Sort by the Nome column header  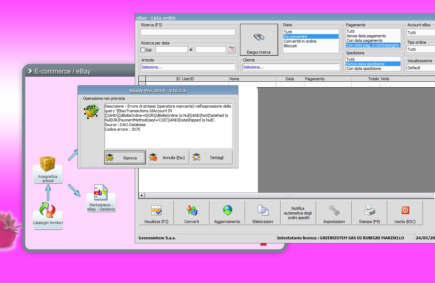[252, 79]
